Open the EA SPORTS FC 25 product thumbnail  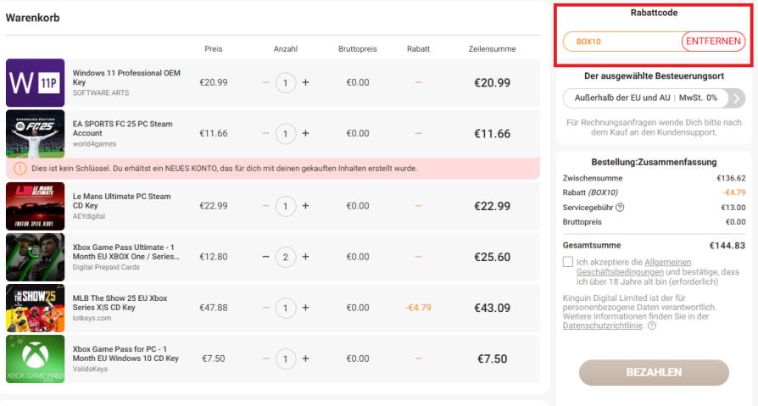click(35, 133)
